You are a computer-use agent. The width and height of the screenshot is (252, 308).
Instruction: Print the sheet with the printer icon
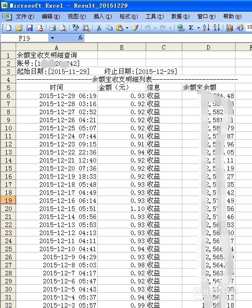pyautogui.click(x=53, y=28)
